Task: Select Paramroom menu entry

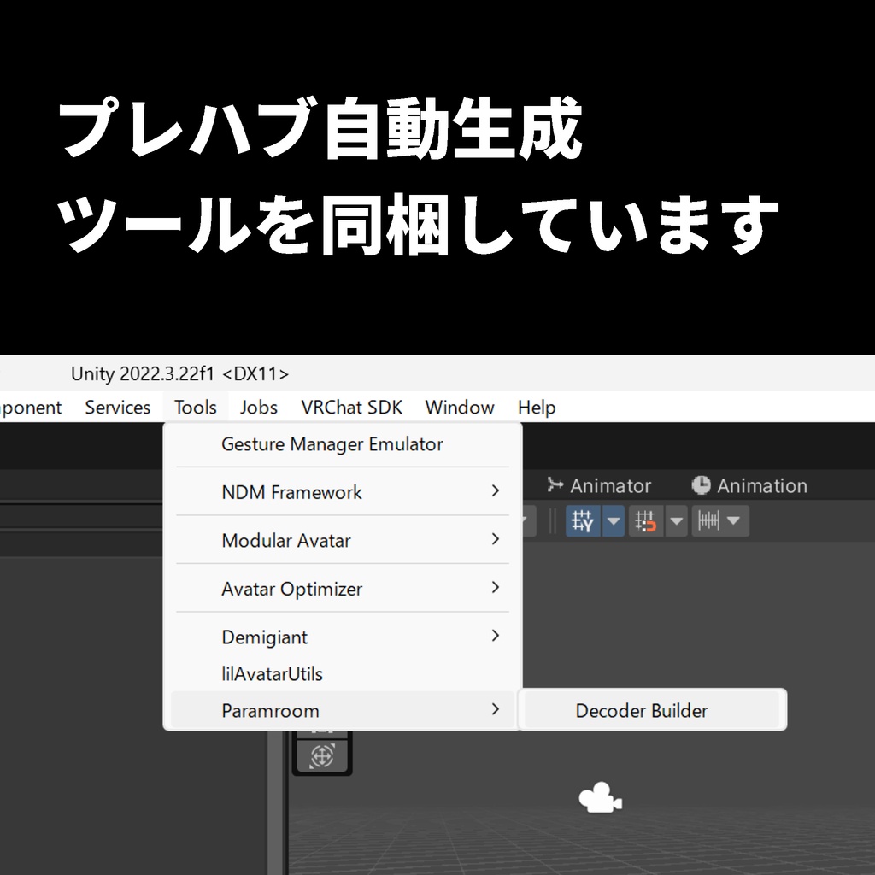Action: [x=343, y=710]
